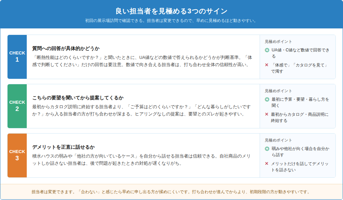Click the main title 良い担当者を見極める3つのサイン
This screenshot has width=343, height=200.
171,11
